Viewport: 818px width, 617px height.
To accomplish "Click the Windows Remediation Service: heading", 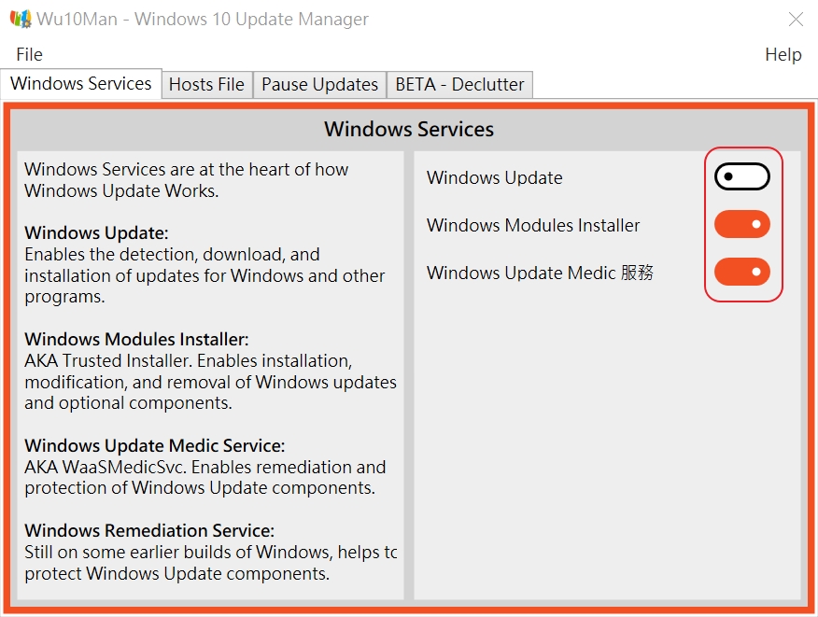I will (x=149, y=531).
